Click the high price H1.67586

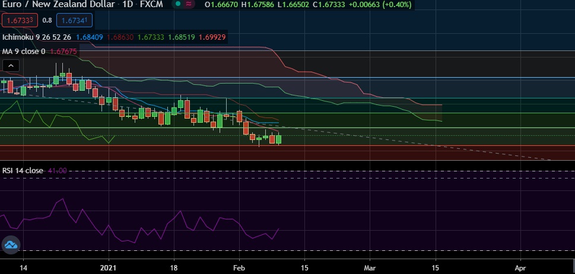(x=257, y=5)
